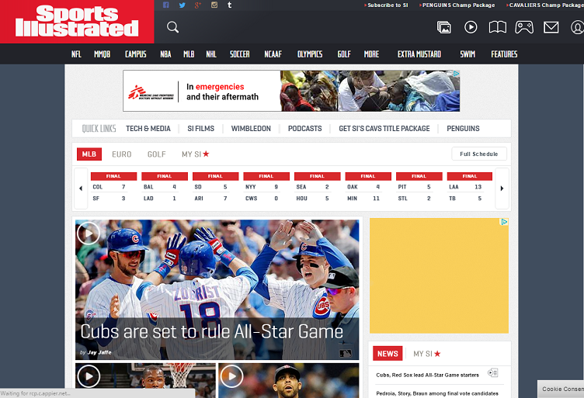Screen dimensions: 584x398
Task: Open the NHL menu
Action: click(211, 54)
